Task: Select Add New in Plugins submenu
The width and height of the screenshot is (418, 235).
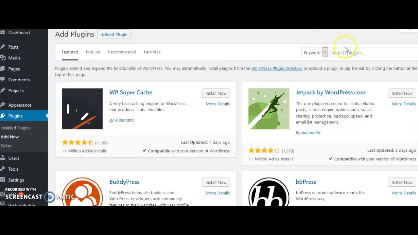Action: 9,137
